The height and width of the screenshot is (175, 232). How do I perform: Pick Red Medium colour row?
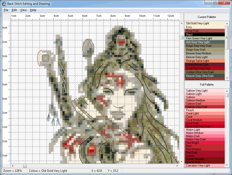(205, 149)
